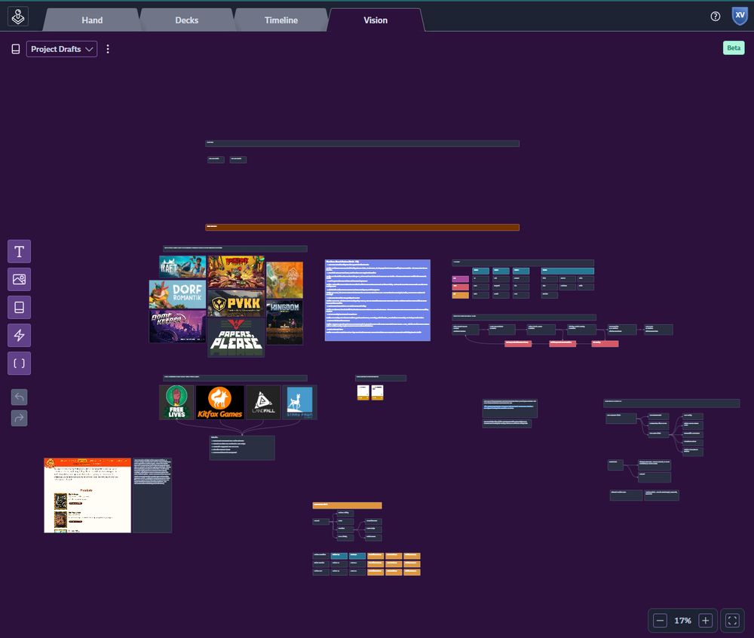Select the Vision tab
The image size is (754, 638).
coord(375,20)
